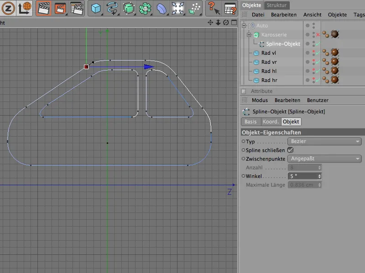
Task: Select the bend deformer icon
Action: 162,8
